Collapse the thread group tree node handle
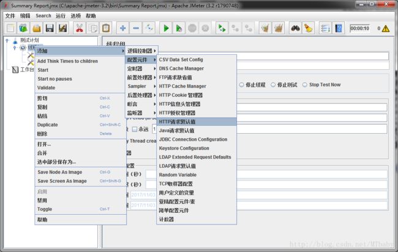This screenshot has height=252, width=398. [x=15, y=48]
